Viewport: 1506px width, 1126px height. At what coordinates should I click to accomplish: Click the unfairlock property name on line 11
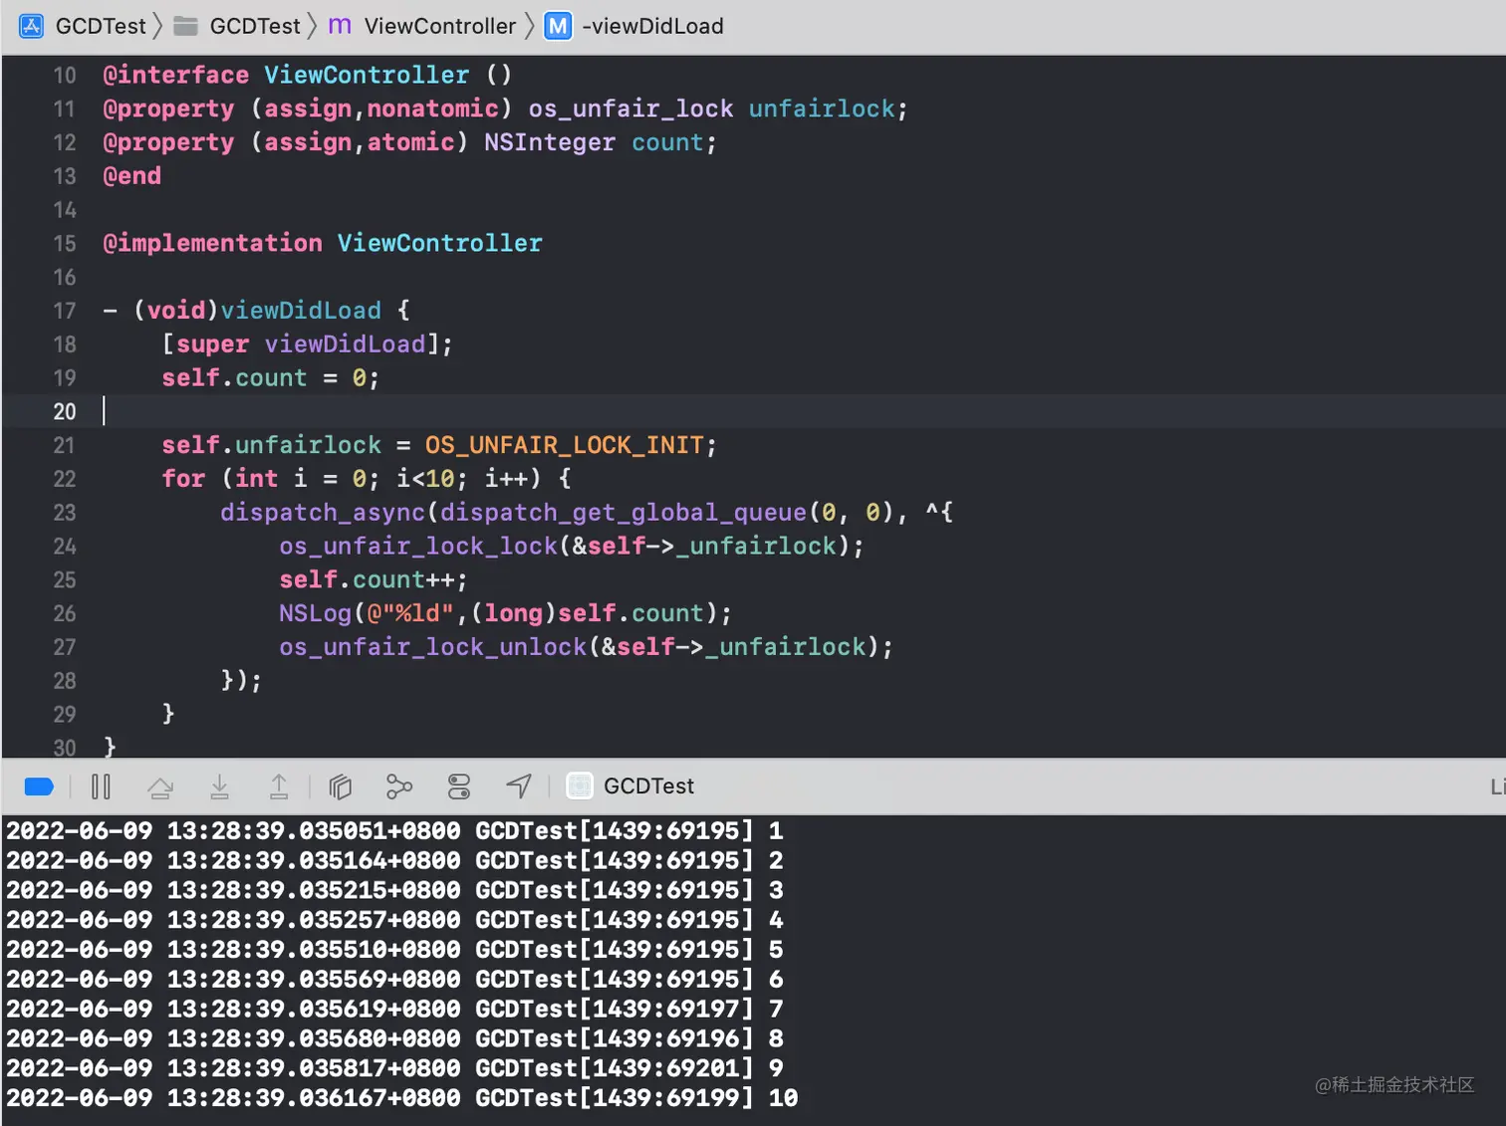click(822, 109)
